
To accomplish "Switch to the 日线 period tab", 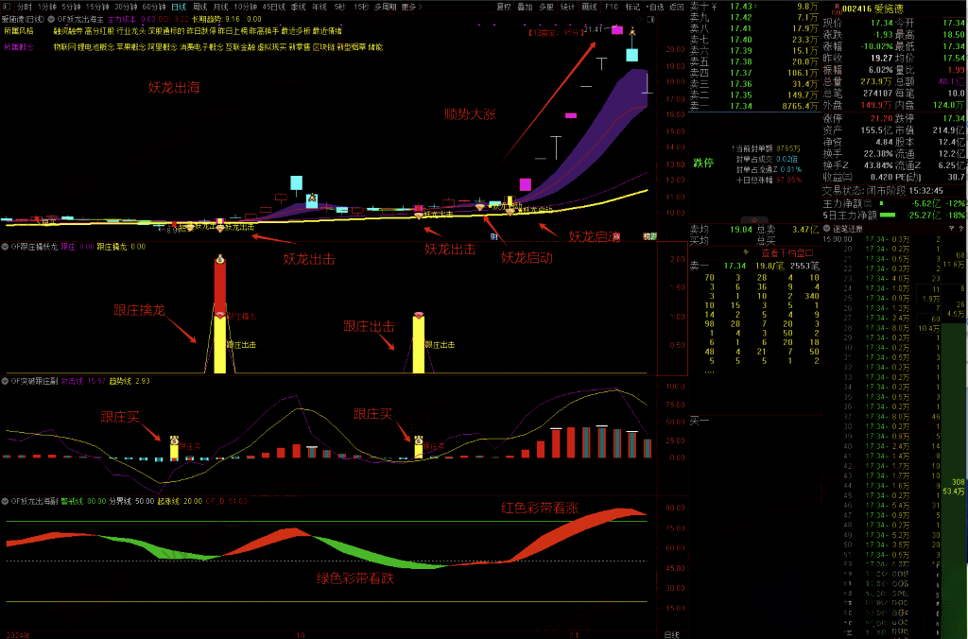I will 179,6.
